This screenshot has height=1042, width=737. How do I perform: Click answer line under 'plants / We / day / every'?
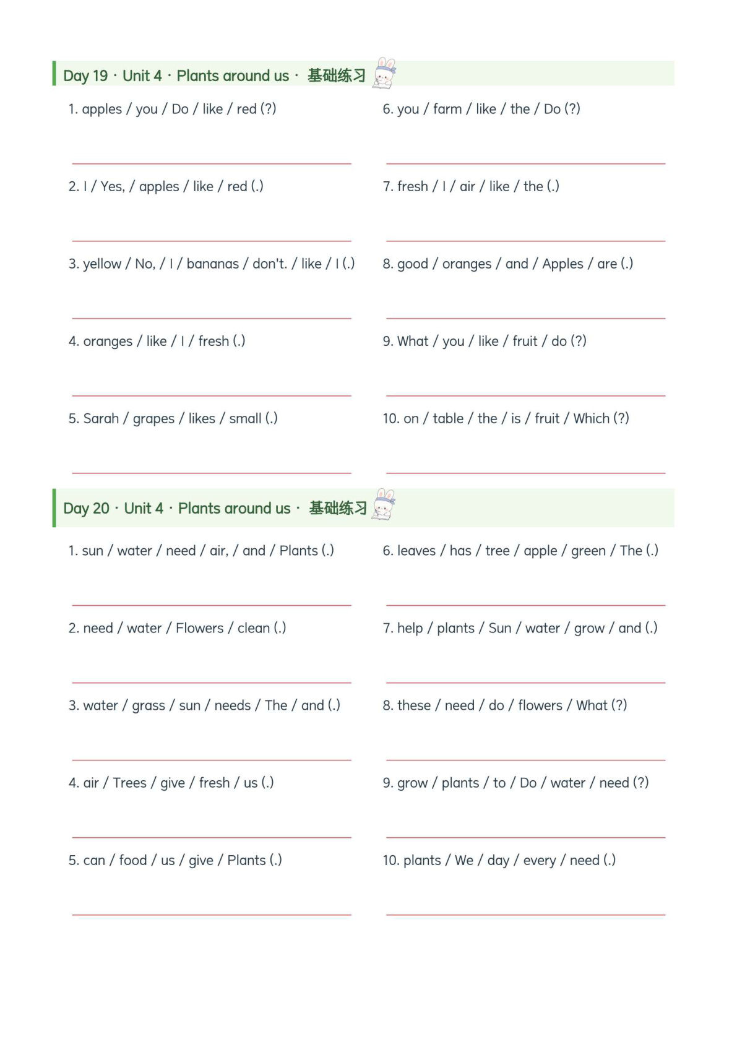tap(526, 915)
